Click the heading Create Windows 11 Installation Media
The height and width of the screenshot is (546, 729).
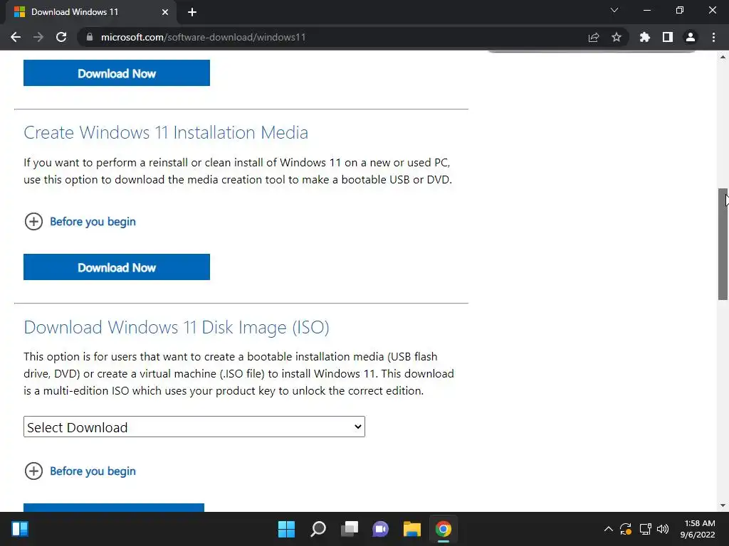coord(166,132)
